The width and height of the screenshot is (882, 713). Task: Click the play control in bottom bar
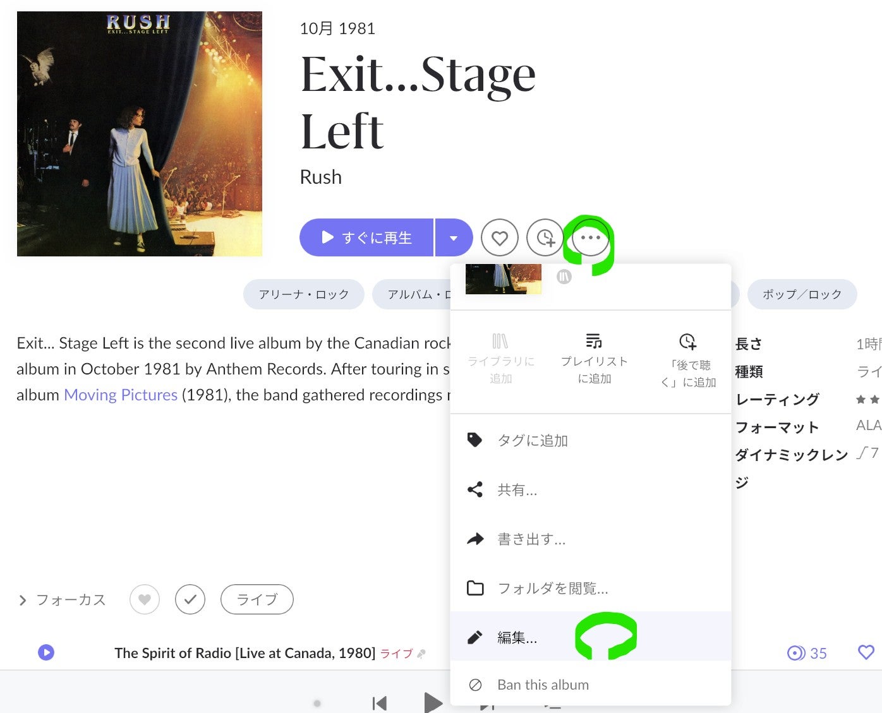tap(433, 702)
